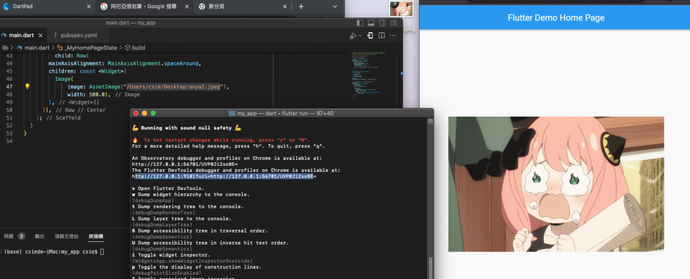Click 'p Toggle the display of construction lines'

(x=197, y=267)
